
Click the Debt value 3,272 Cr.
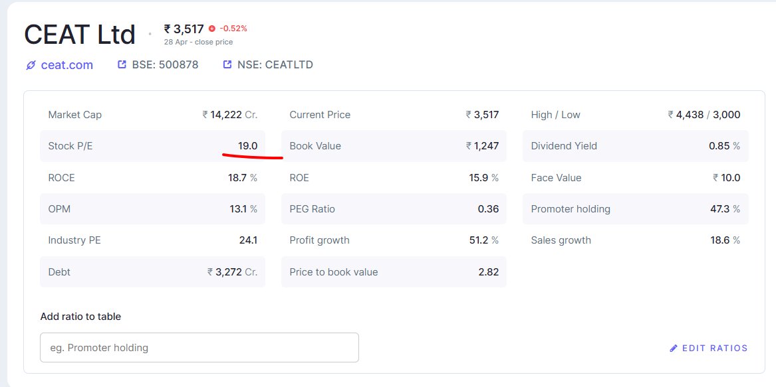click(x=232, y=272)
